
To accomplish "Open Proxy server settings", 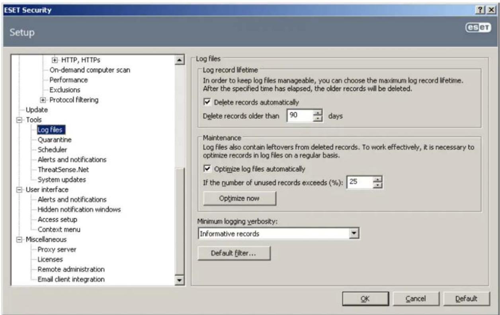I will point(57,249).
